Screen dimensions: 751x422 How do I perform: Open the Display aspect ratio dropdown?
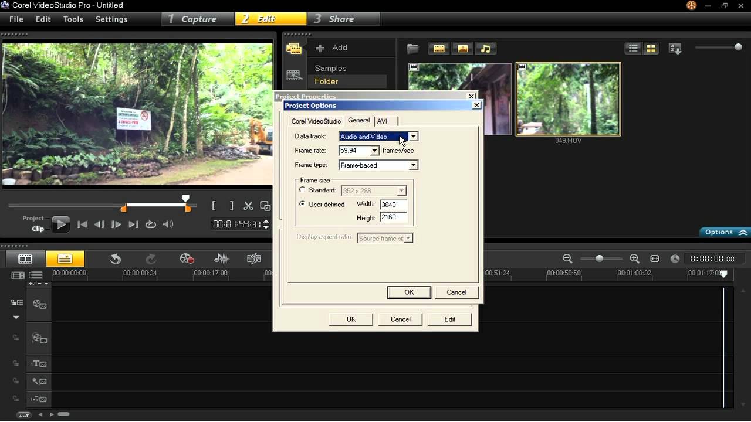[408, 238]
